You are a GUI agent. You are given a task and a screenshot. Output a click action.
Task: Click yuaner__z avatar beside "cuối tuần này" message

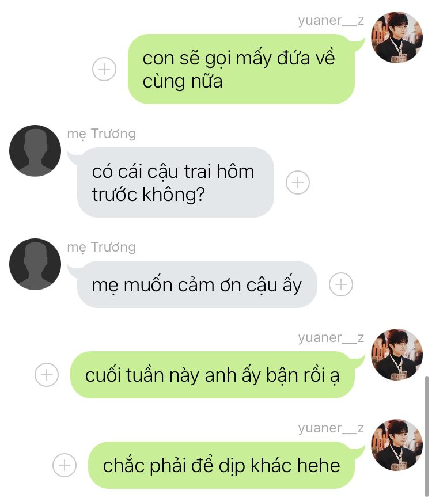pyautogui.click(x=397, y=355)
